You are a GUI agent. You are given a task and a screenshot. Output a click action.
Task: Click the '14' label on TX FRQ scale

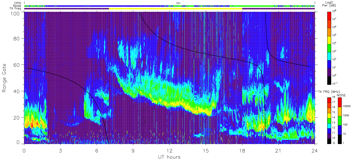334,118
